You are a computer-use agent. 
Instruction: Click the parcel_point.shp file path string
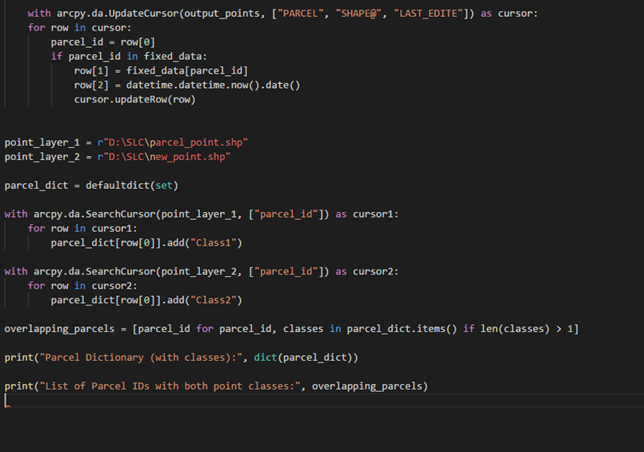(x=175, y=142)
